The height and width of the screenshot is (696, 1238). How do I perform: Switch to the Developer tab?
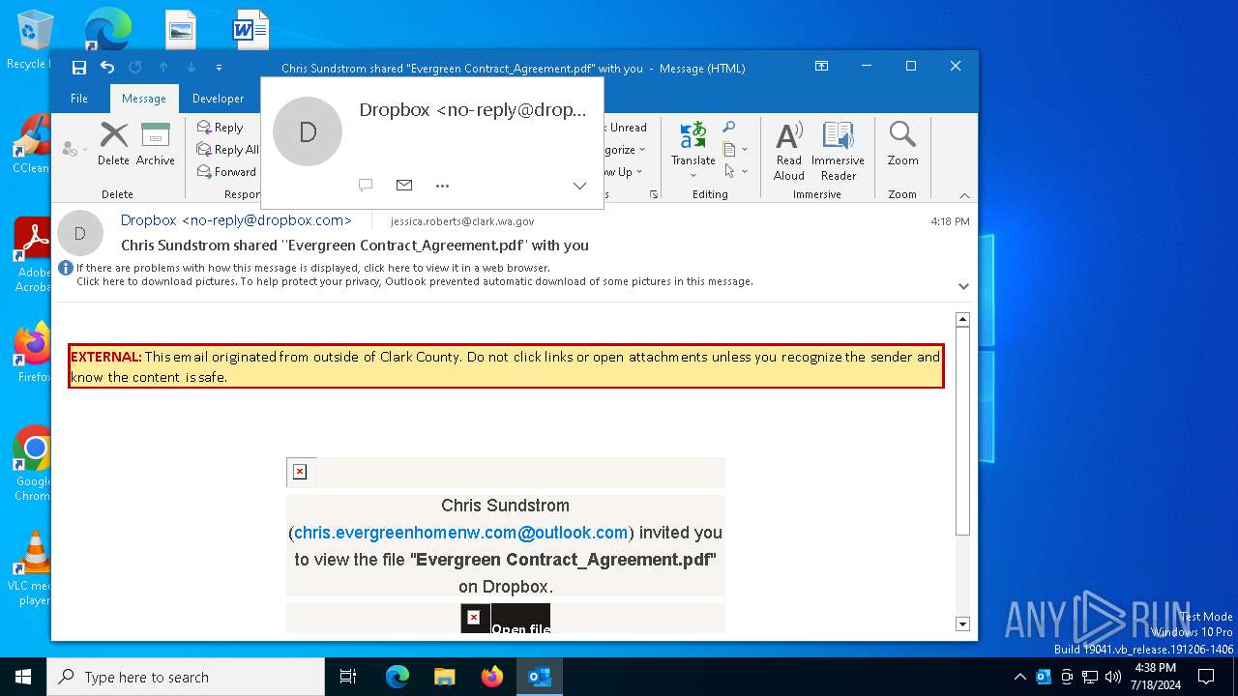click(x=219, y=99)
